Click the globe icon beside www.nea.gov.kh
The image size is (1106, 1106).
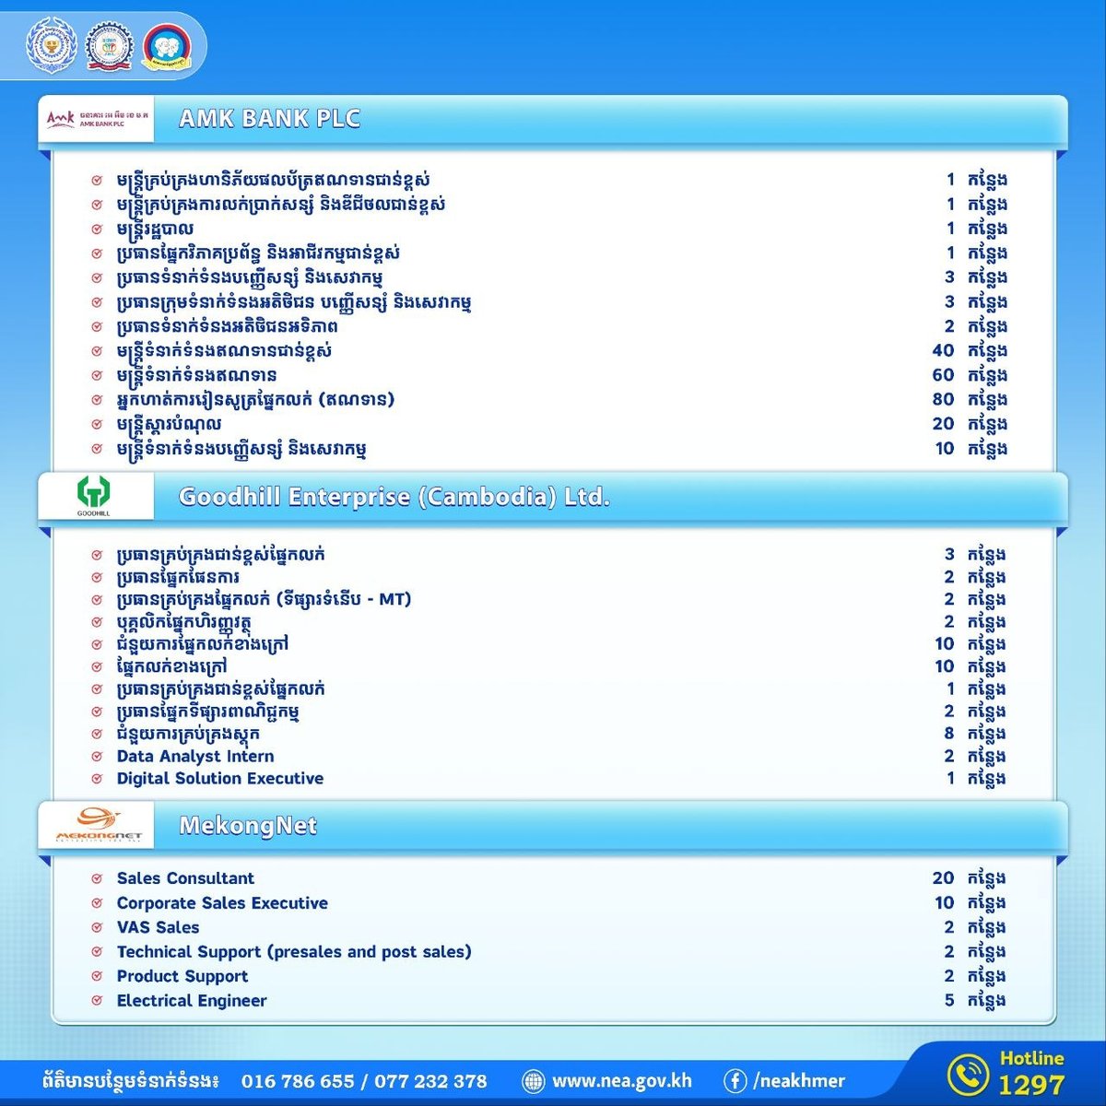(533, 1080)
